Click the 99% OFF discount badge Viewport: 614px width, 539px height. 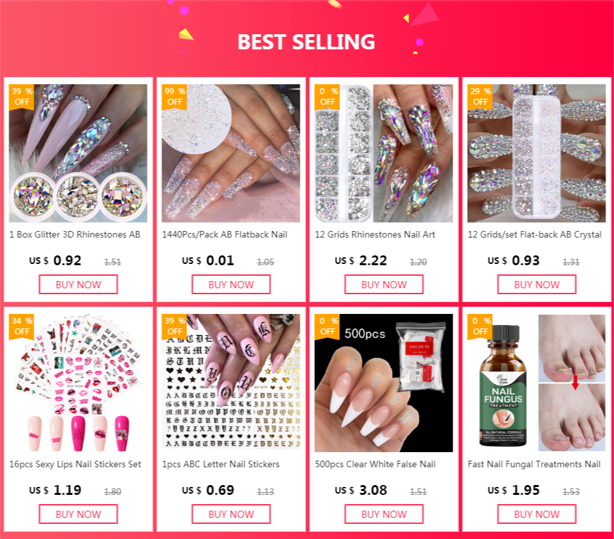175,97
